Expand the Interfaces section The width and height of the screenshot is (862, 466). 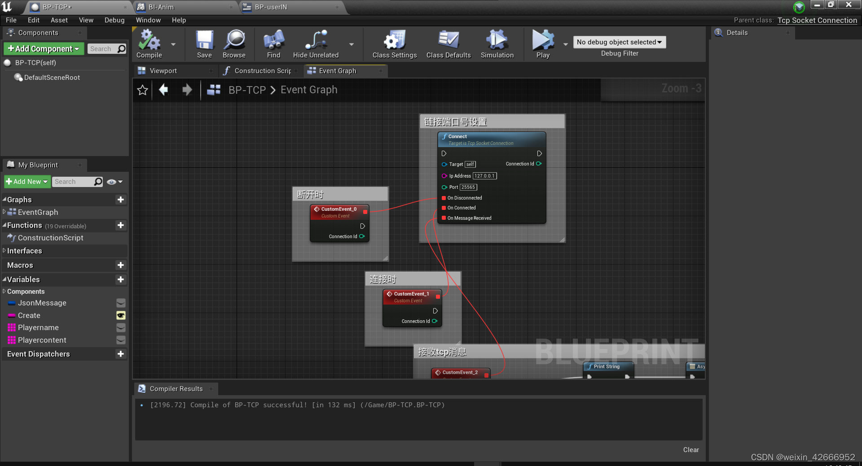tap(4, 251)
